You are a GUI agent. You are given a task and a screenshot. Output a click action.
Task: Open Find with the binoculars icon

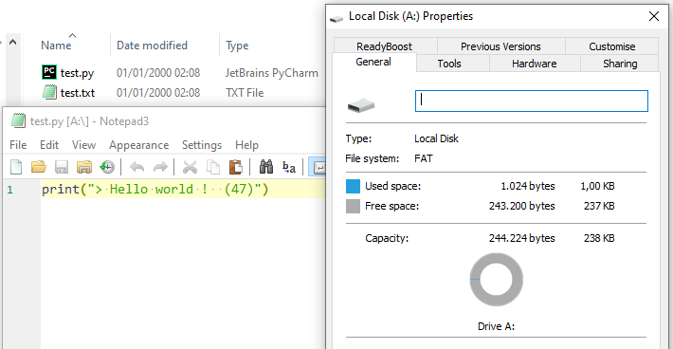point(266,167)
